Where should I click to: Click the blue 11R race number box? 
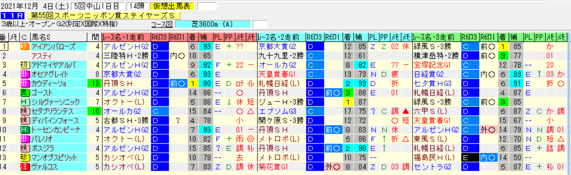click(x=12, y=15)
